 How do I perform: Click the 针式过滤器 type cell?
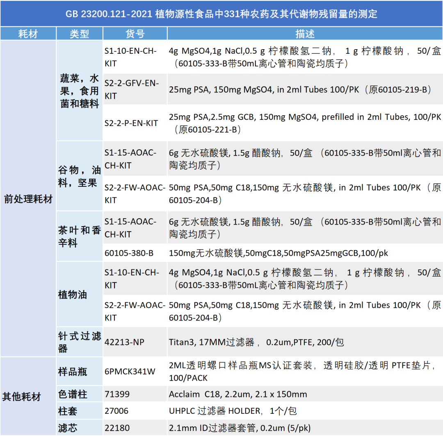[x=79, y=342]
